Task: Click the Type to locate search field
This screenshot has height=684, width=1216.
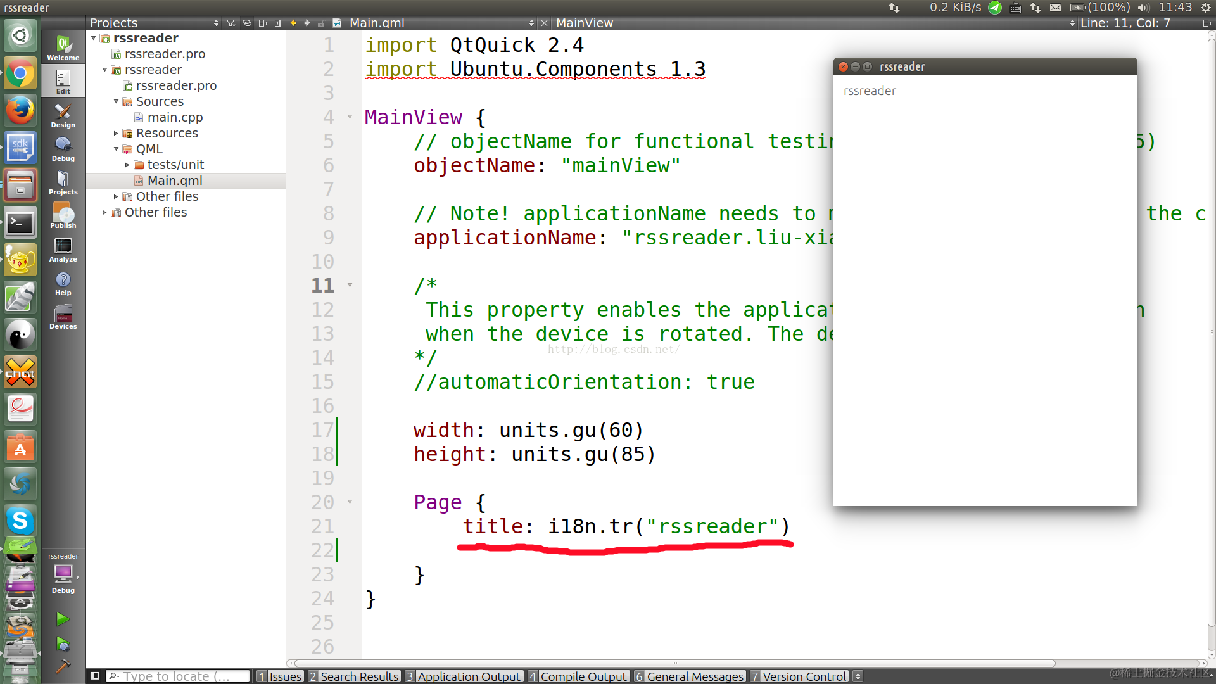Action: [x=177, y=676]
